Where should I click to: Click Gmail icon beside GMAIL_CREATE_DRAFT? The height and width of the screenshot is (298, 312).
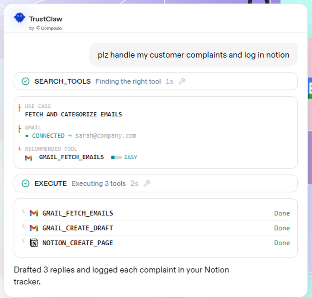(34, 228)
